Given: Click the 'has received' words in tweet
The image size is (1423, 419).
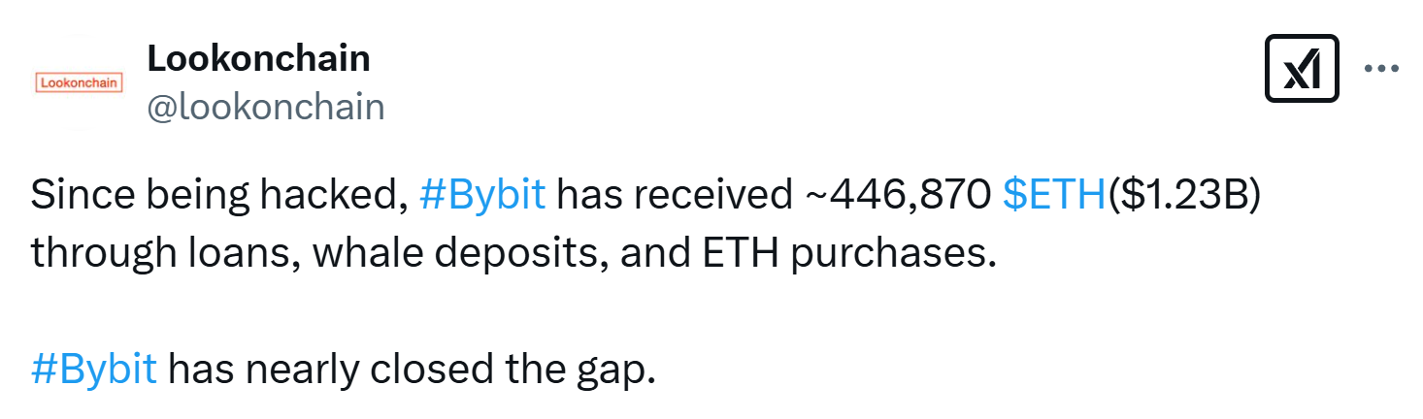Looking at the screenshot, I should [674, 197].
